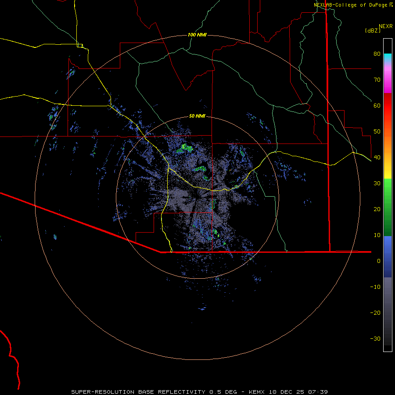Screen dimensions: 395x395
Task: Click the 80 dBZ scale value
Action: (x=377, y=54)
